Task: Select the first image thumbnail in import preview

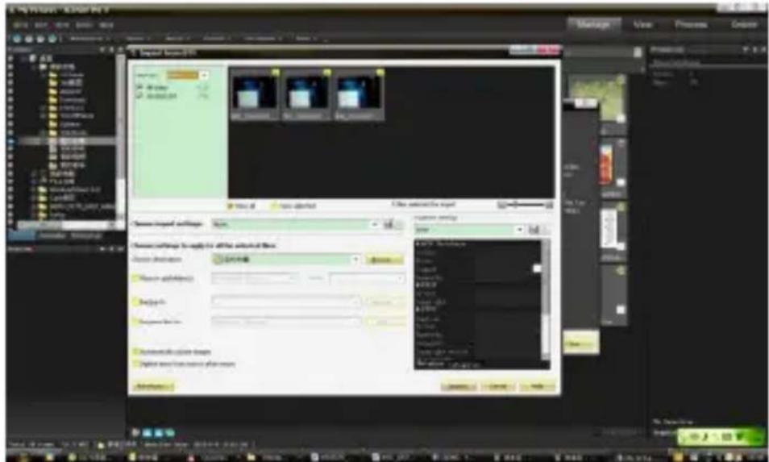Action: coord(254,93)
